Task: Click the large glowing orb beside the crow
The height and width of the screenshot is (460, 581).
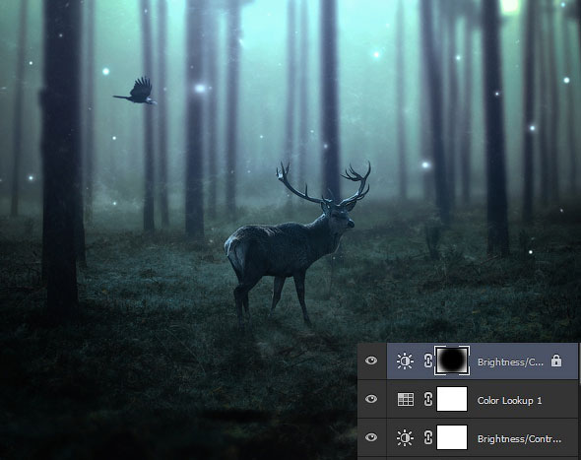Action: 200,89
